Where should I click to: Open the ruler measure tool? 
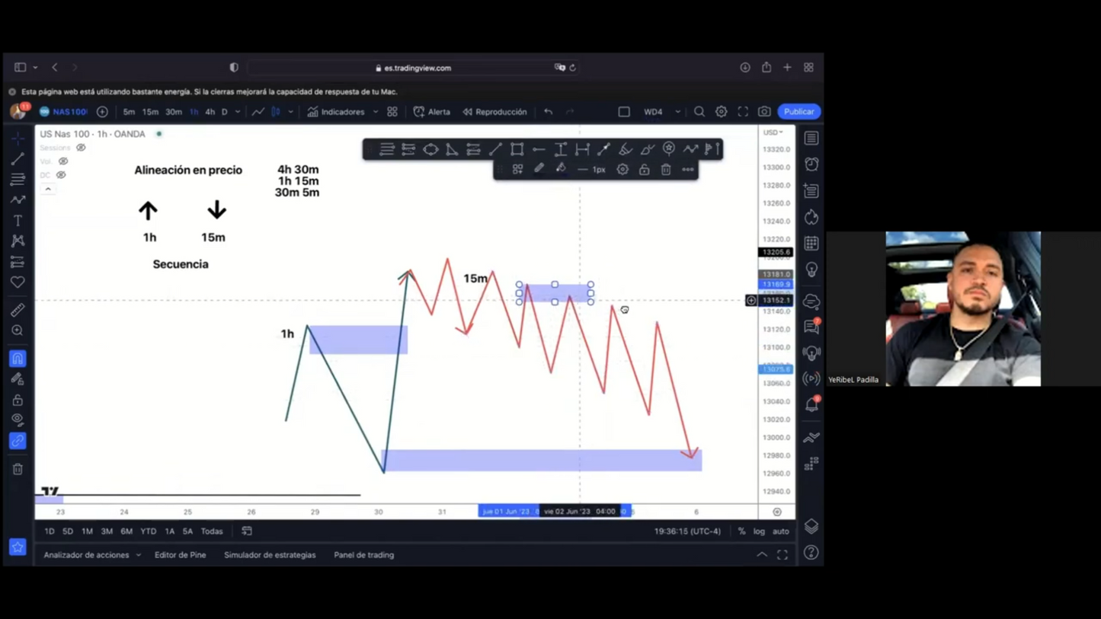click(x=18, y=310)
